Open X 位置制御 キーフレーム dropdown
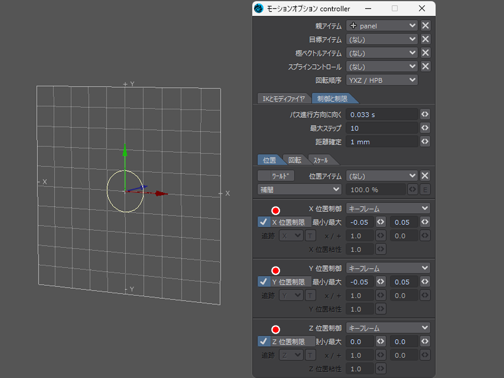 [x=388, y=208]
